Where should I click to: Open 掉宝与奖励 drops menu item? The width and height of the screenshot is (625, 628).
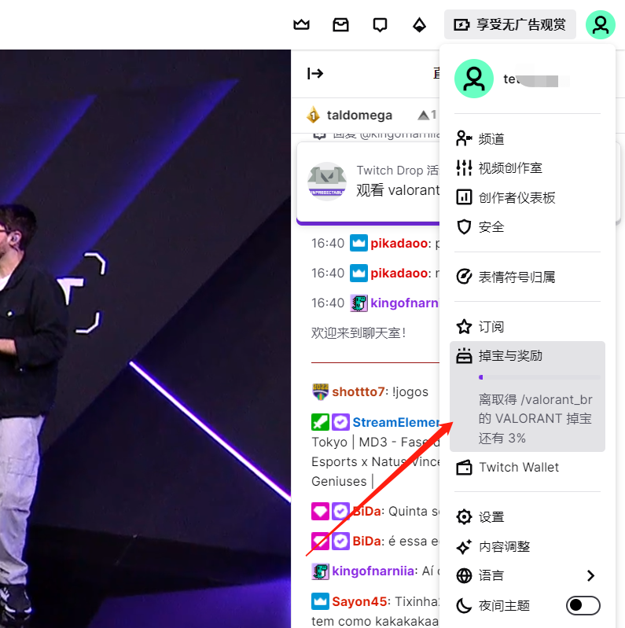pyautogui.click(x=528, y=396)
